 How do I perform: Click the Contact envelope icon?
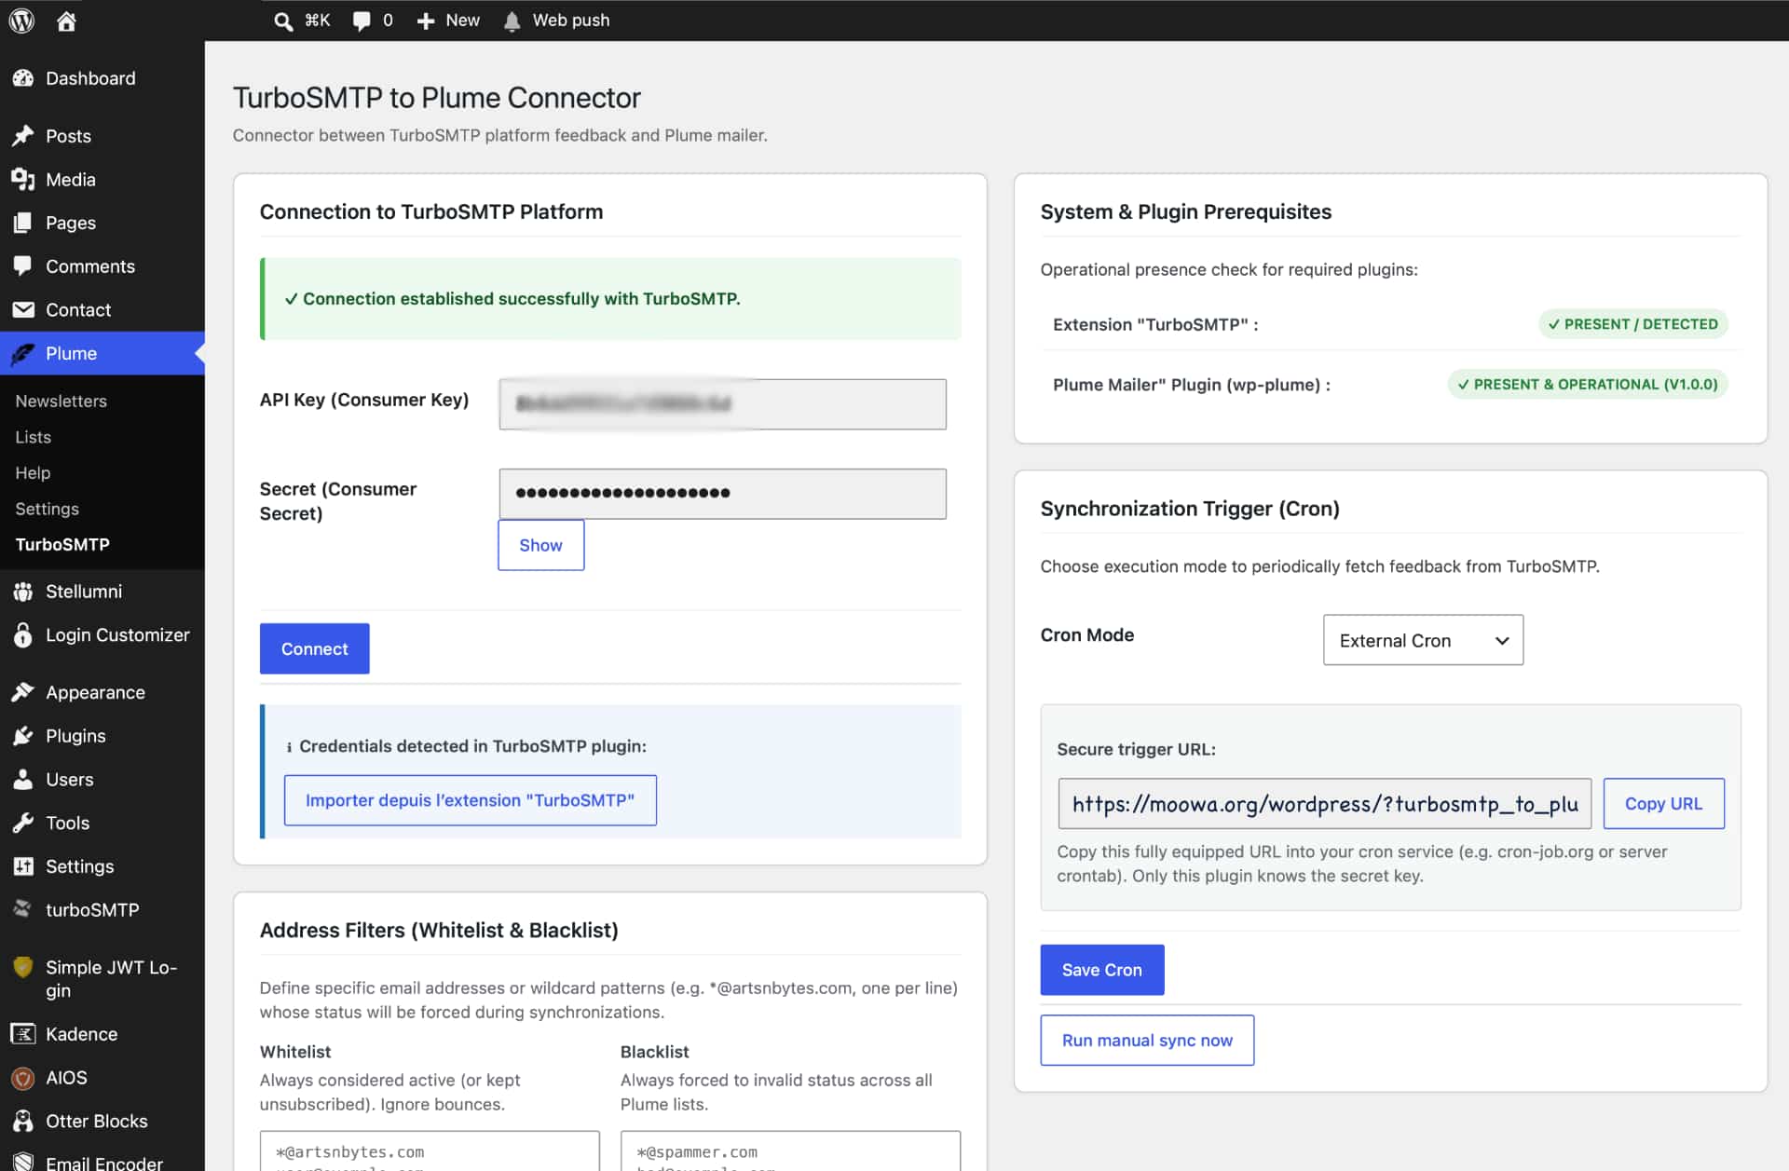[x=23, y=309]
